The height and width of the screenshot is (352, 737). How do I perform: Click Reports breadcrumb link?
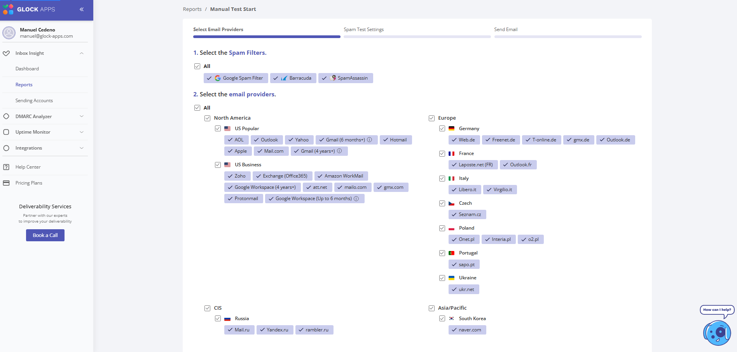tap(192, 9)
